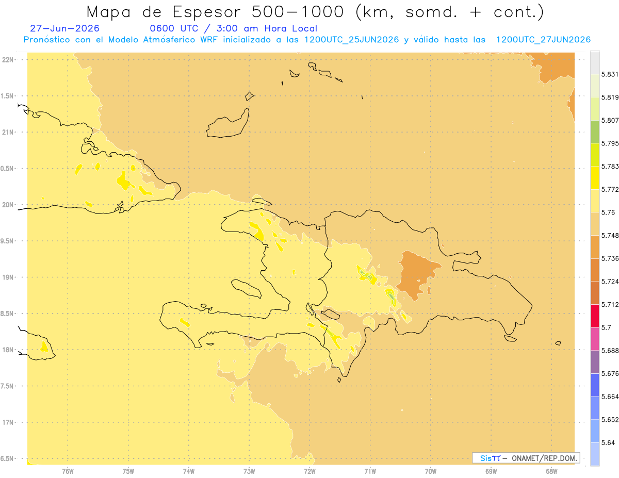Click the '22N' latitude label
Screen dimensions: 619x478
(x=8, y=60)
